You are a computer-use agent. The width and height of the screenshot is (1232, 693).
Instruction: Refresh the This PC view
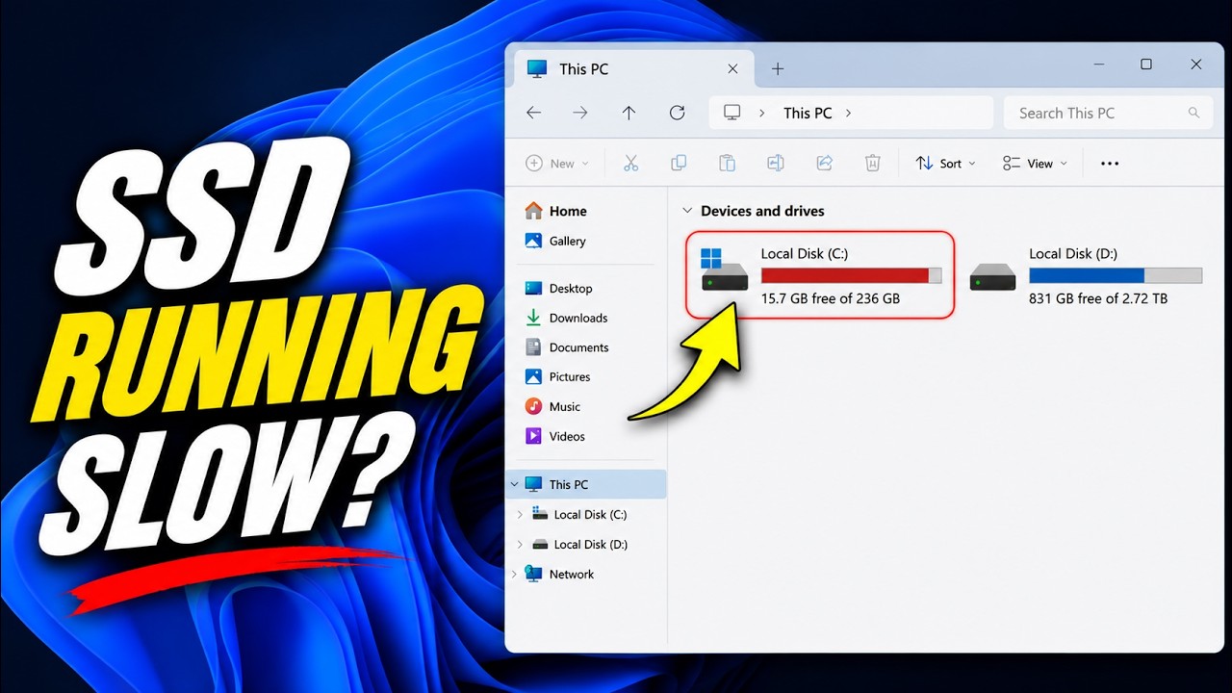pos(677,113)
